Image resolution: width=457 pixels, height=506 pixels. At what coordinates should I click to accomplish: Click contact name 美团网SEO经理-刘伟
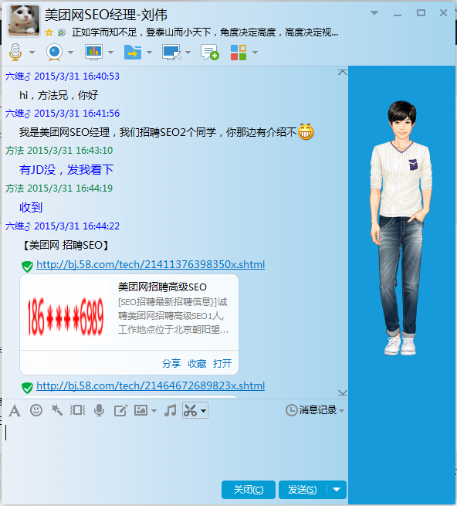106,15
